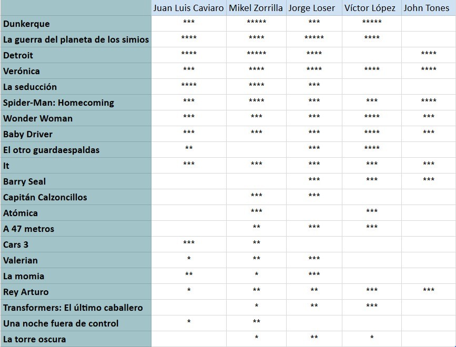Click the El otro guardaespaldas row label
The image size is (456, 347).
point(51,150)
